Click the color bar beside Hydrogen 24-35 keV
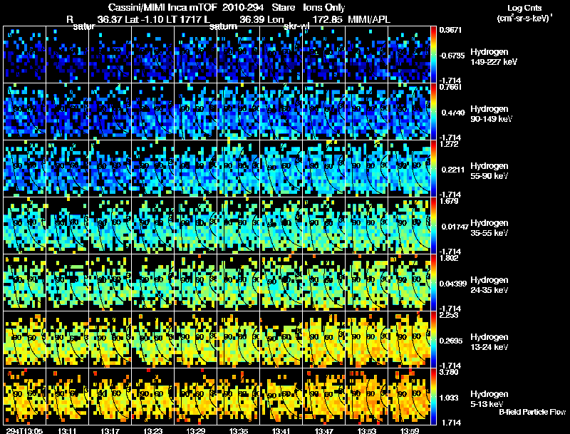This screenshot has width=570, height=434. click(x=433, y=283)
